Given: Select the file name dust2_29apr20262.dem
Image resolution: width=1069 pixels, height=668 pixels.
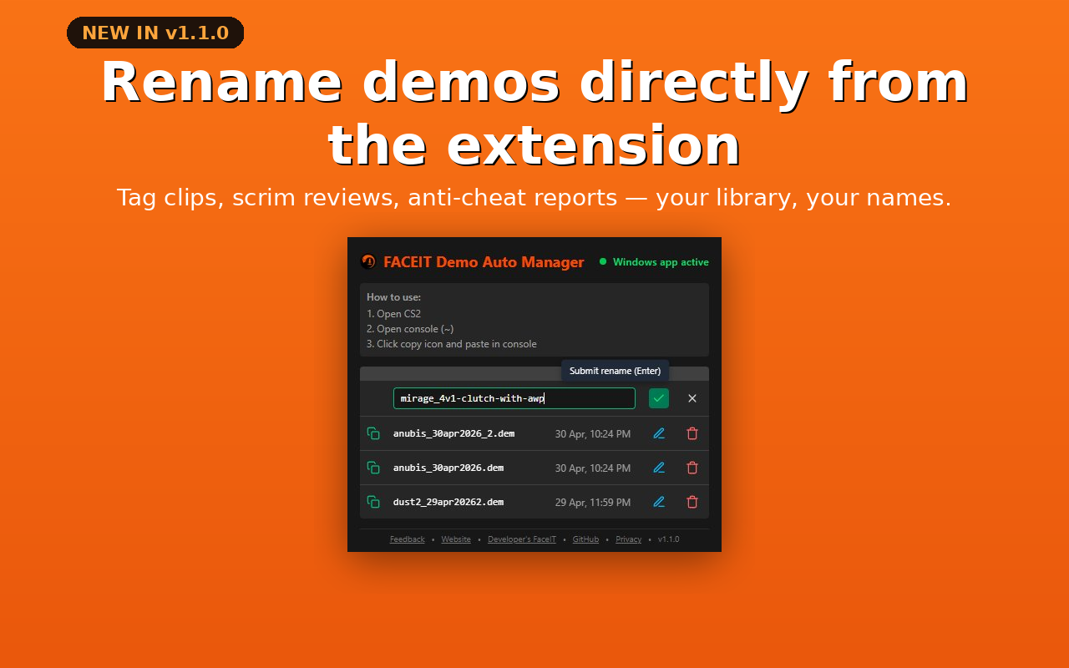Looking at the screenshot, I should (x=448, y=502).
